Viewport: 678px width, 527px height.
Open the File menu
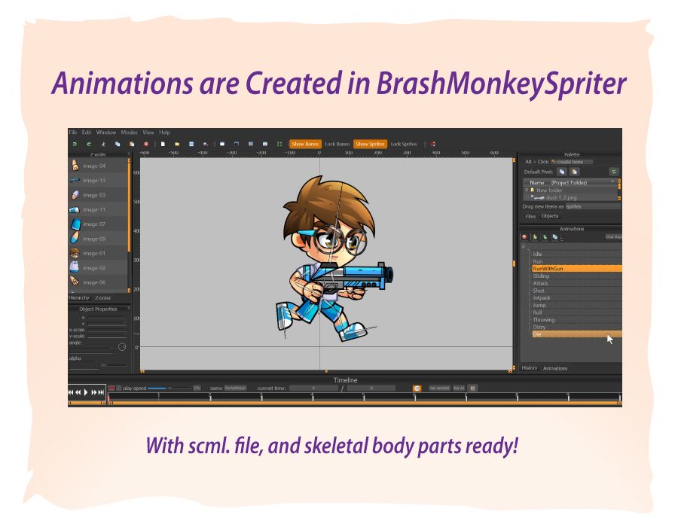(72, 133)
